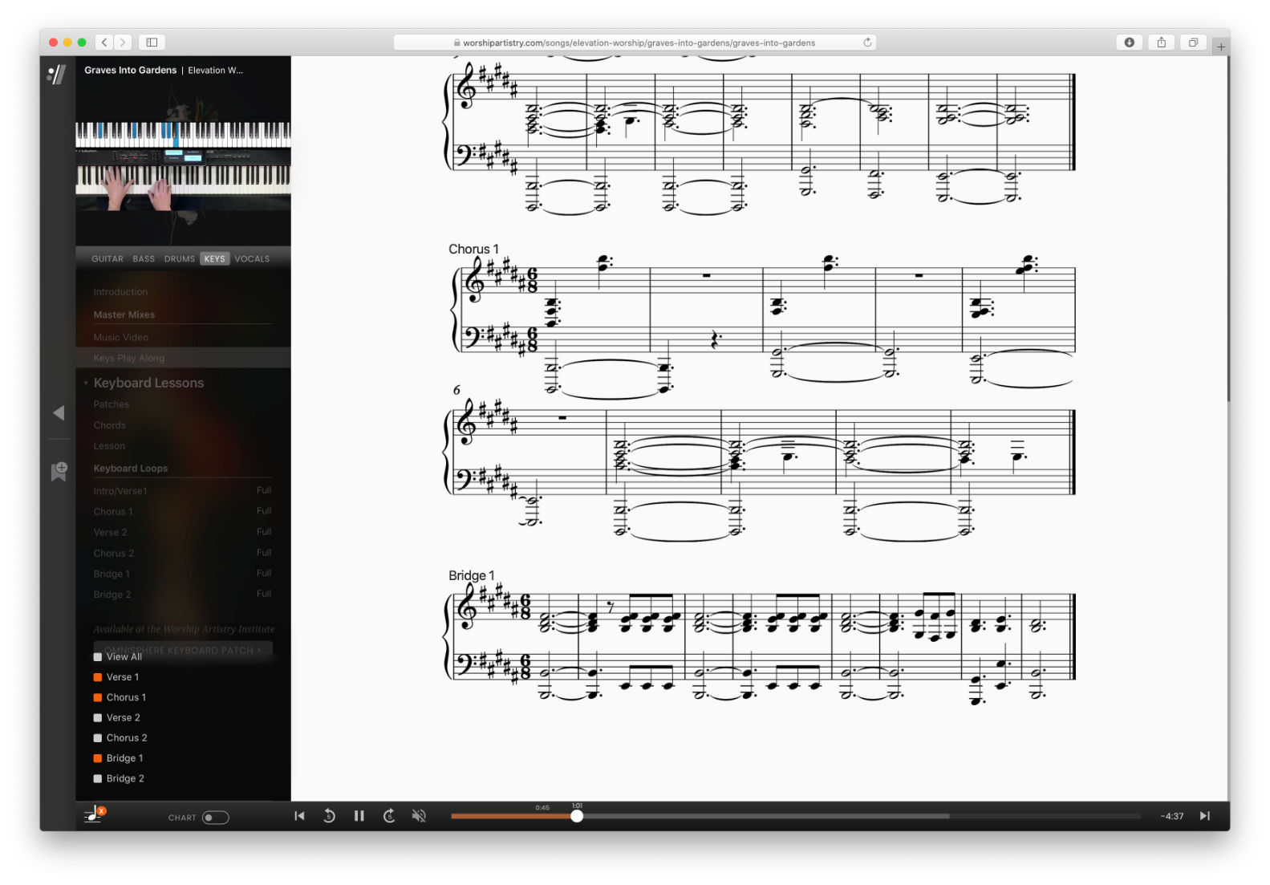Viewport: 1270px width, 885px height.
Task: Toggle the CHART switch
Action: click(215, 818)
